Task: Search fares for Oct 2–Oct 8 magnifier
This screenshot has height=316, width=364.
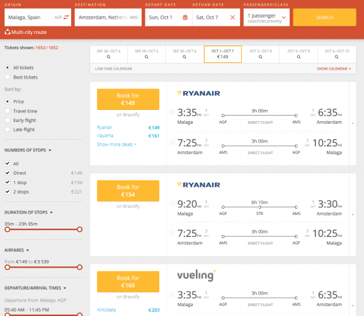Action: (x=261, y=57)
